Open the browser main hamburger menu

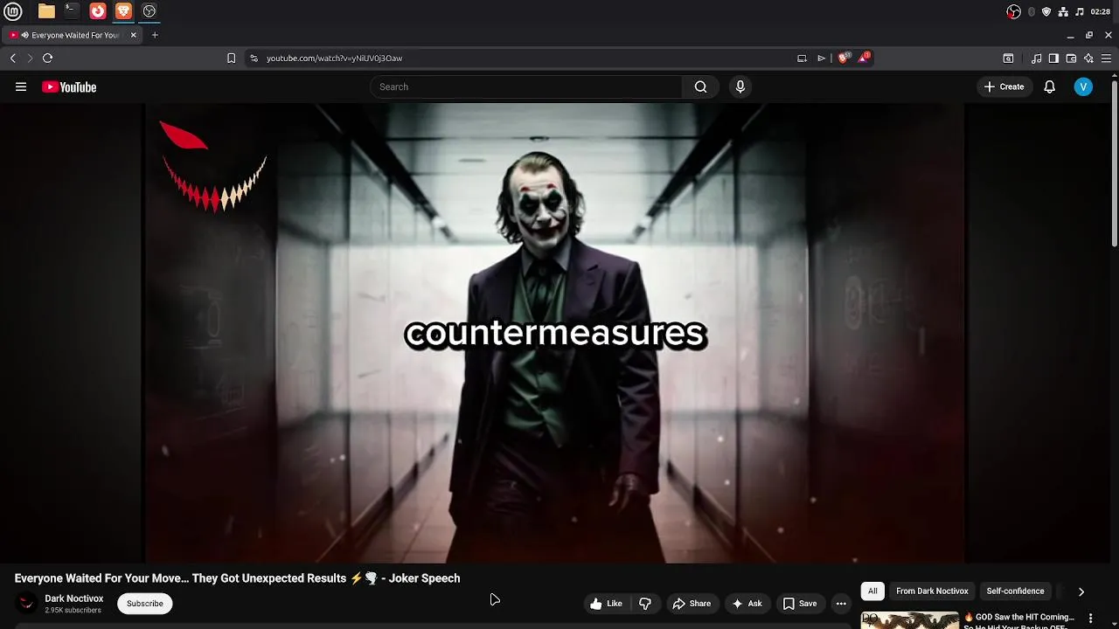point(1106,58)
